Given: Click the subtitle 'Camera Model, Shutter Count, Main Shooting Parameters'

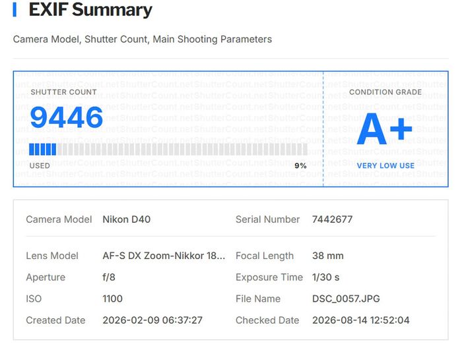Looking at the screenshot, I should pos(143,39).
